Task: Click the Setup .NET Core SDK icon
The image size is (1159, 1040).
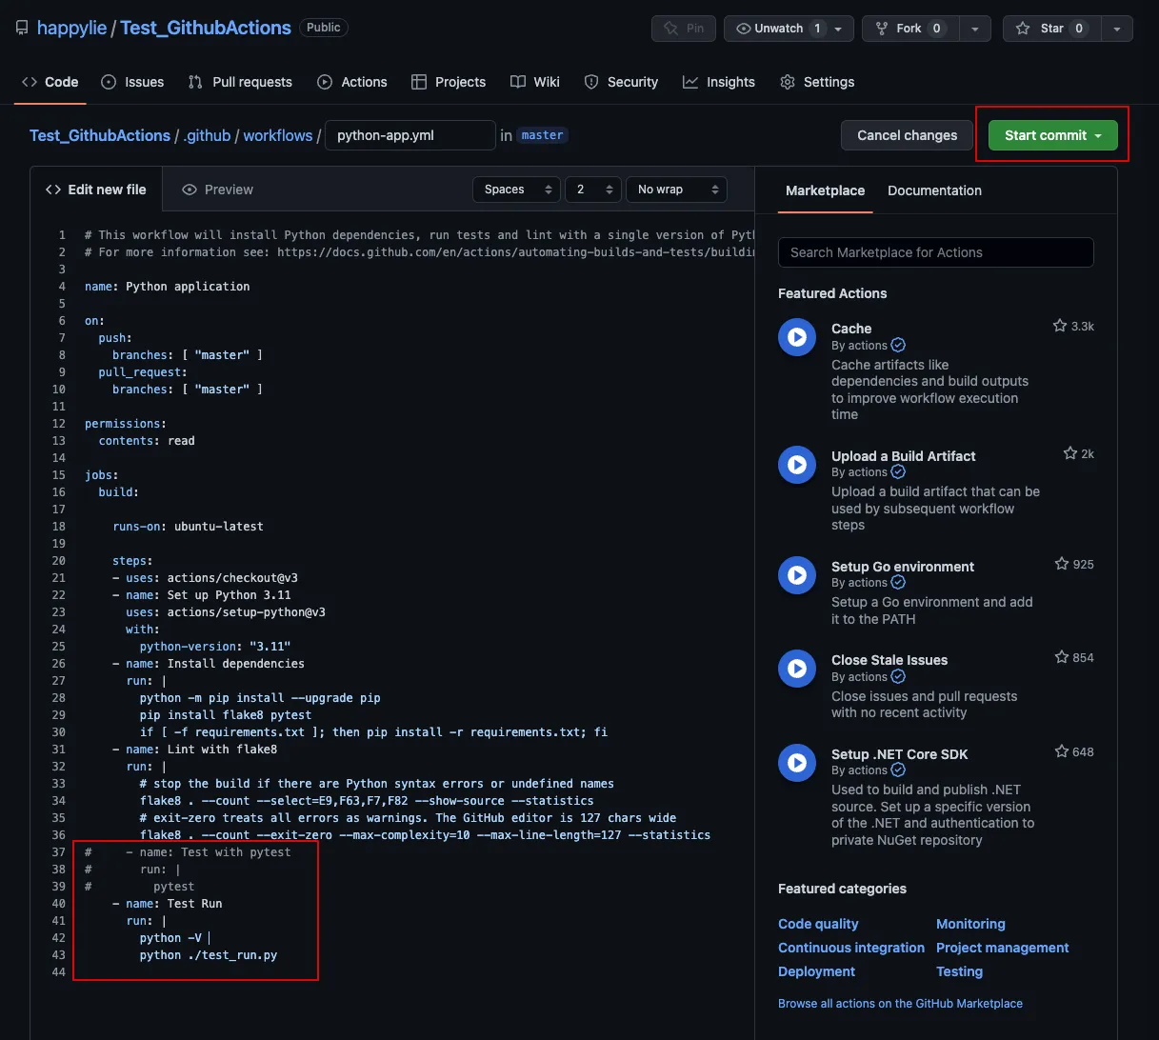Action: click(x=797, y=763)
